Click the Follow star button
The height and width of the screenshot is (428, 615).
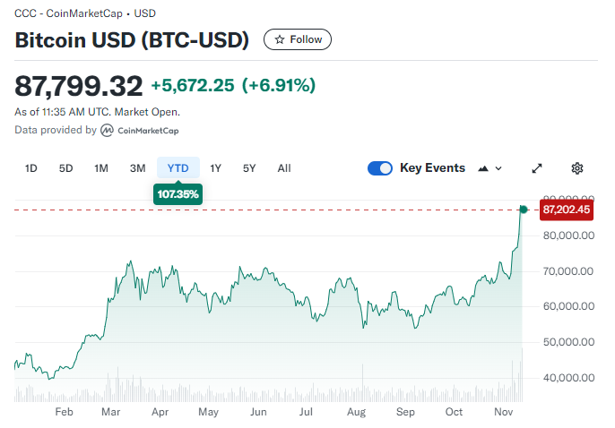pyautogui.click(x=298, y=39)
